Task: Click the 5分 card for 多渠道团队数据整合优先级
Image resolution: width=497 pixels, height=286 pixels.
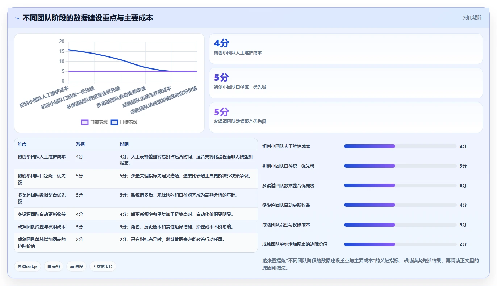Action: coord(346,118)
